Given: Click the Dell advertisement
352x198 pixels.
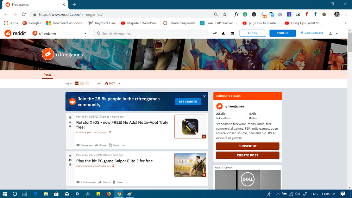Looking at the screenshot, I should click(247, 180).
